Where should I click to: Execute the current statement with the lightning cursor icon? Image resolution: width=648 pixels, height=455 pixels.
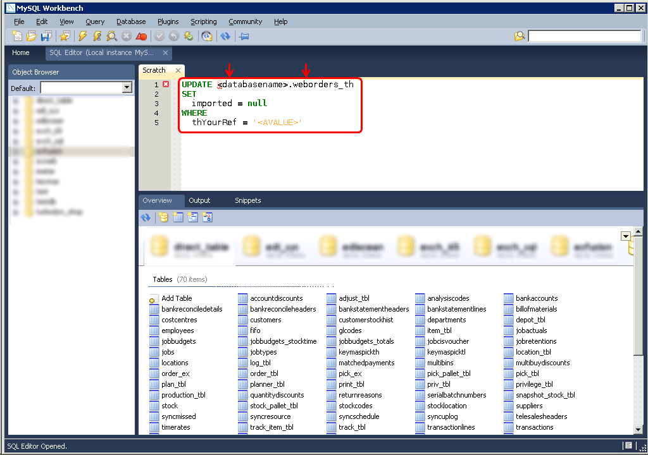point(97,36)
